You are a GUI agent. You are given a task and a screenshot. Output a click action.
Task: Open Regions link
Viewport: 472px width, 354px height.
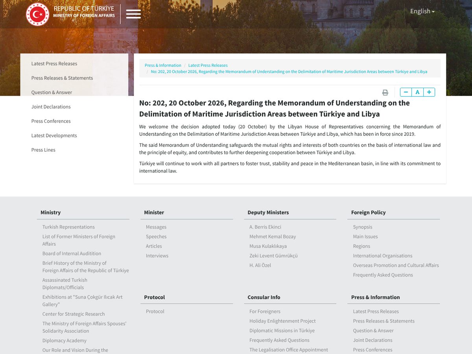tap(361, 246)
